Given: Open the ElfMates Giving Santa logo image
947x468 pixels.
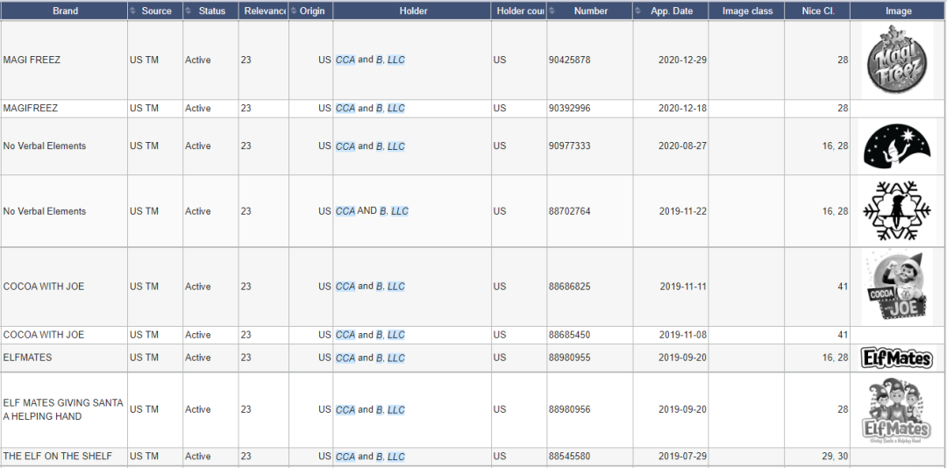Looking at the screenshot, I should 896,410.
